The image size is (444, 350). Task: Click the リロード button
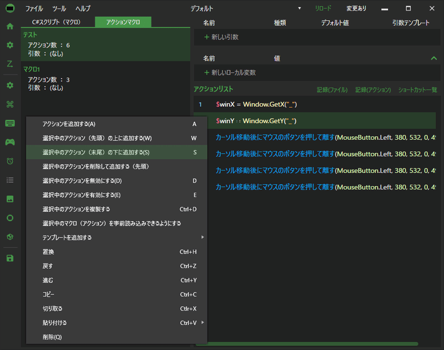[x=323, y=8]
